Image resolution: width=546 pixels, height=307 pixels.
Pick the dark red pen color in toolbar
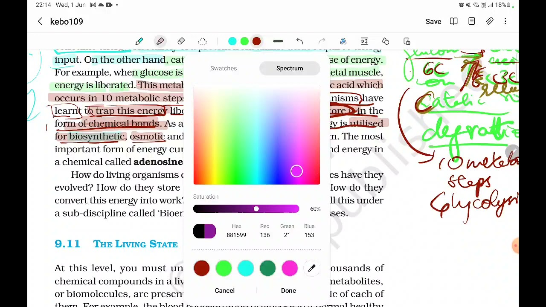(256, 41)
